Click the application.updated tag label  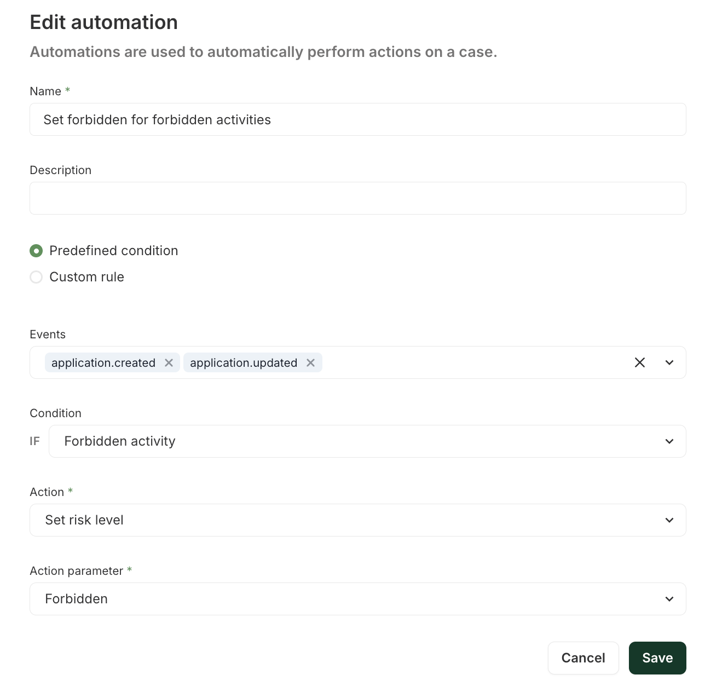tap(244, 363)
